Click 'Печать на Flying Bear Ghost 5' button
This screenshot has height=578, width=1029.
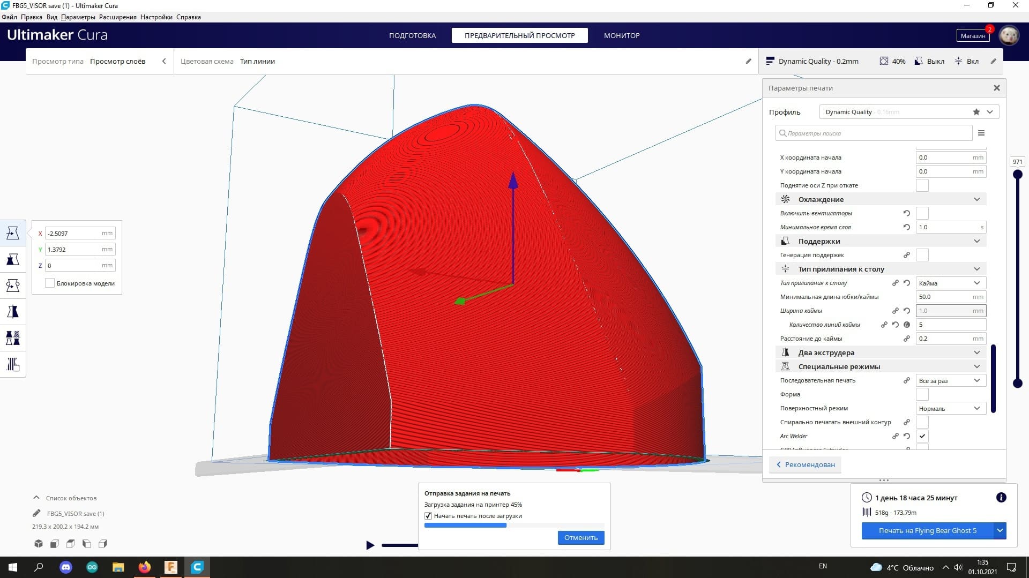click(x=928, y=530)
